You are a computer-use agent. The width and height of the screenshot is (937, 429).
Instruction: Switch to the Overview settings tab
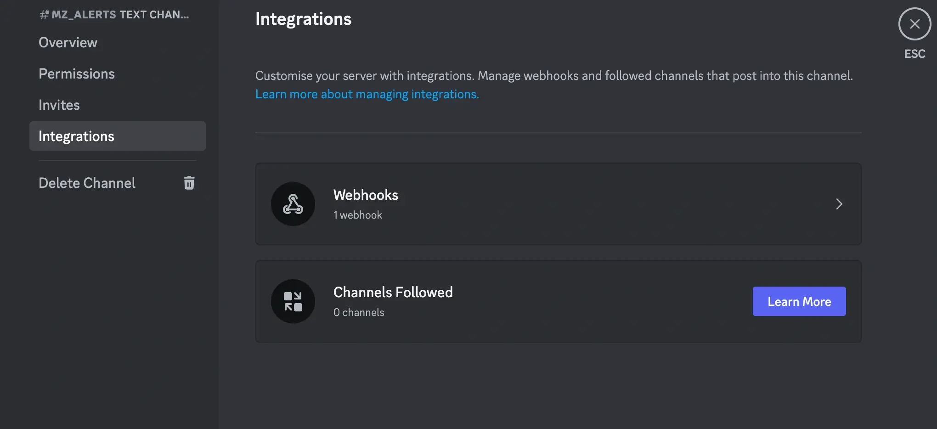coord(68,42)
